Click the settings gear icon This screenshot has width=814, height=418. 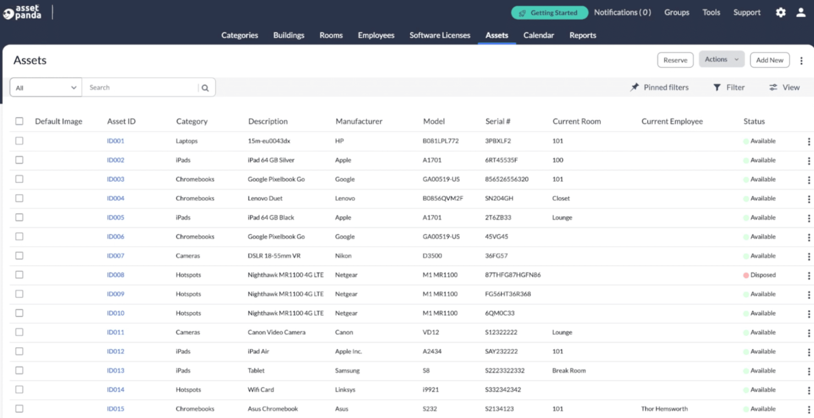tap(780, 12)
